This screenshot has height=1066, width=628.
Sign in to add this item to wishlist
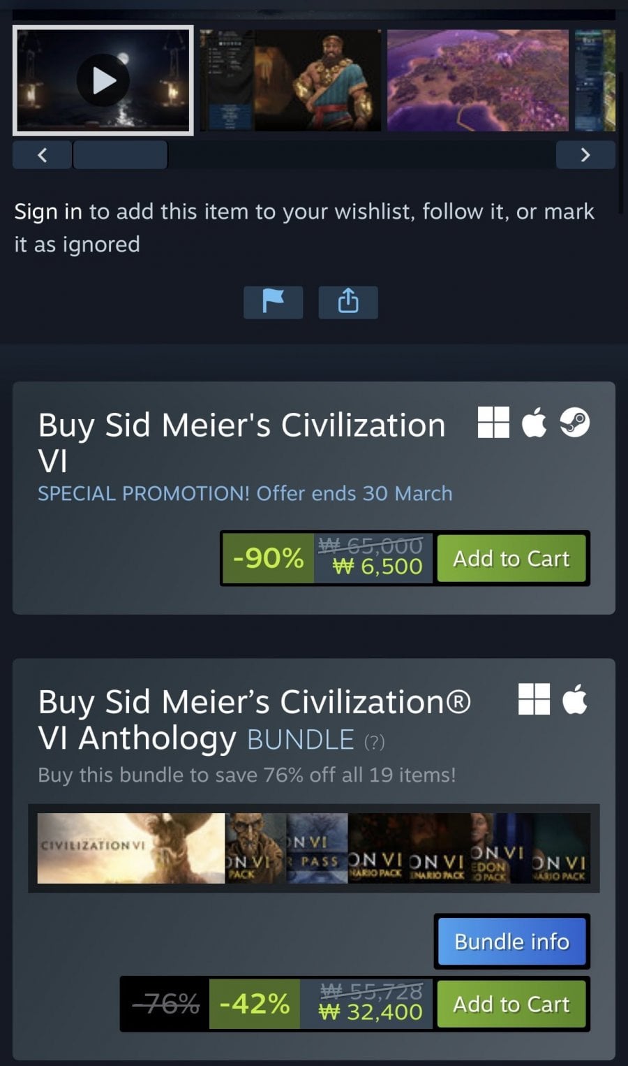[49, 211]
